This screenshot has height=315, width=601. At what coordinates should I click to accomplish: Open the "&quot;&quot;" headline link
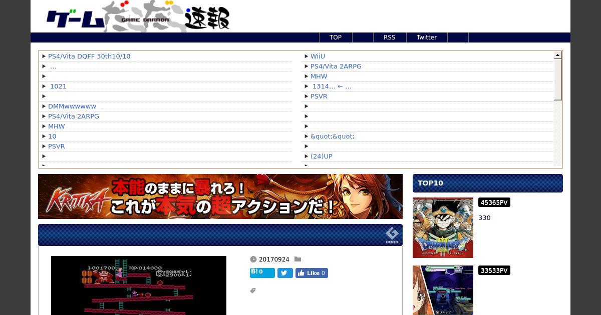pyautogui.click(x=333, y=136)
